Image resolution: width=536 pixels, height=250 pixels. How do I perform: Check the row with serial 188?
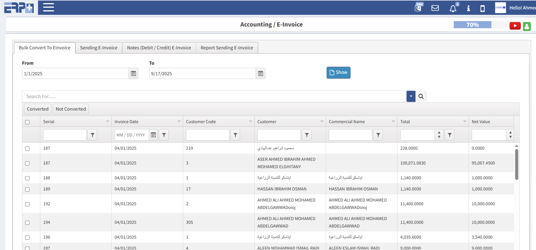click(27, 178)
